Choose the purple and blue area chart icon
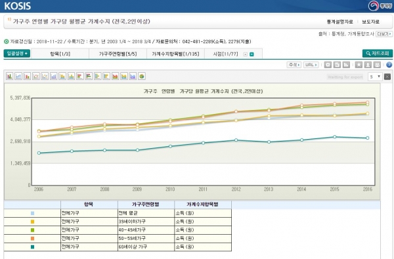 coord(133,76)
